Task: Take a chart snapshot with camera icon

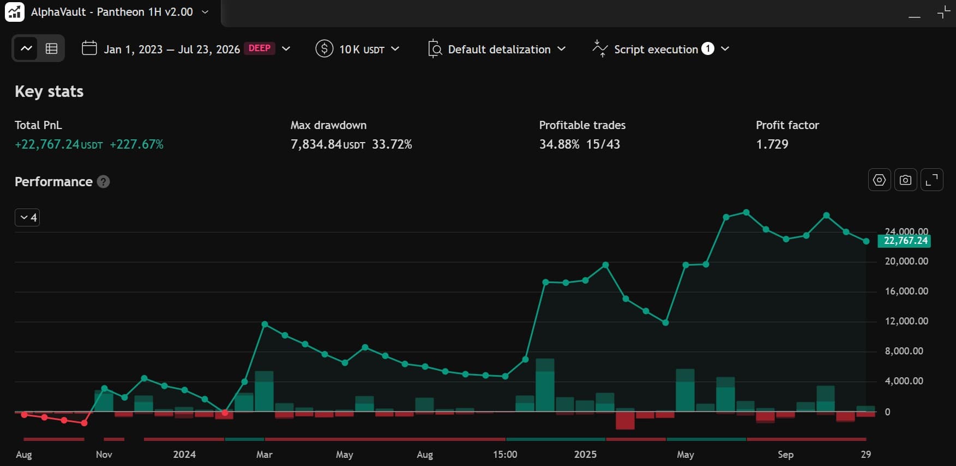Action: (x=905, y=180)
